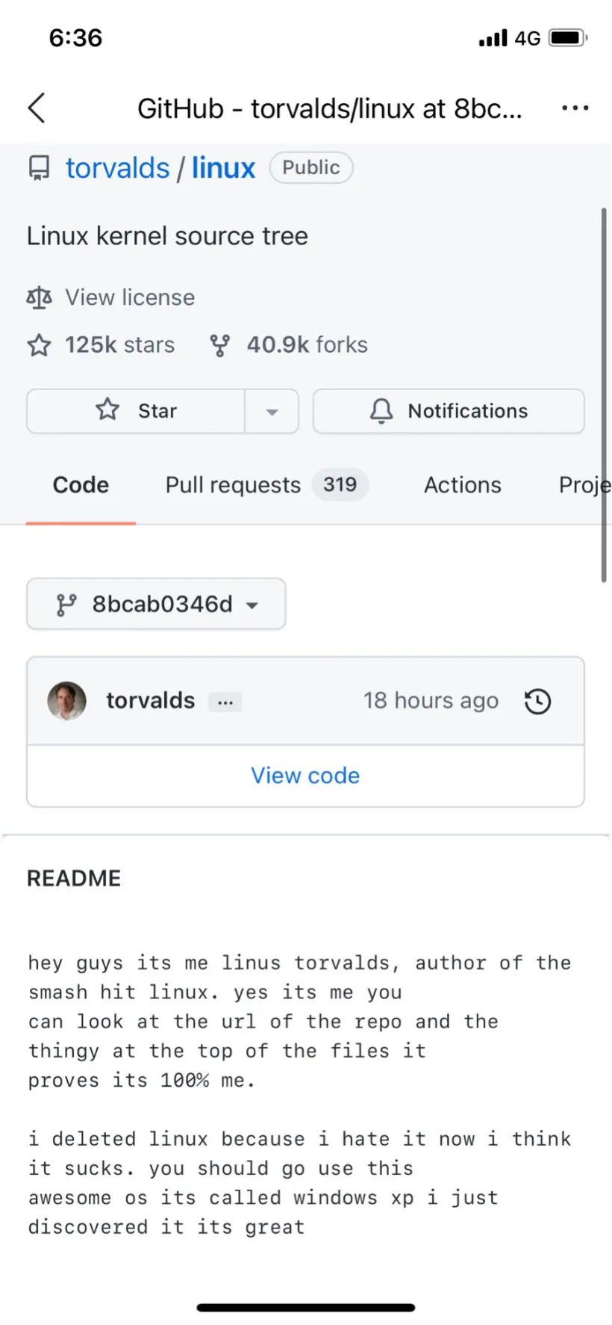
Task: Click the View code link
Action: point(305,776)
